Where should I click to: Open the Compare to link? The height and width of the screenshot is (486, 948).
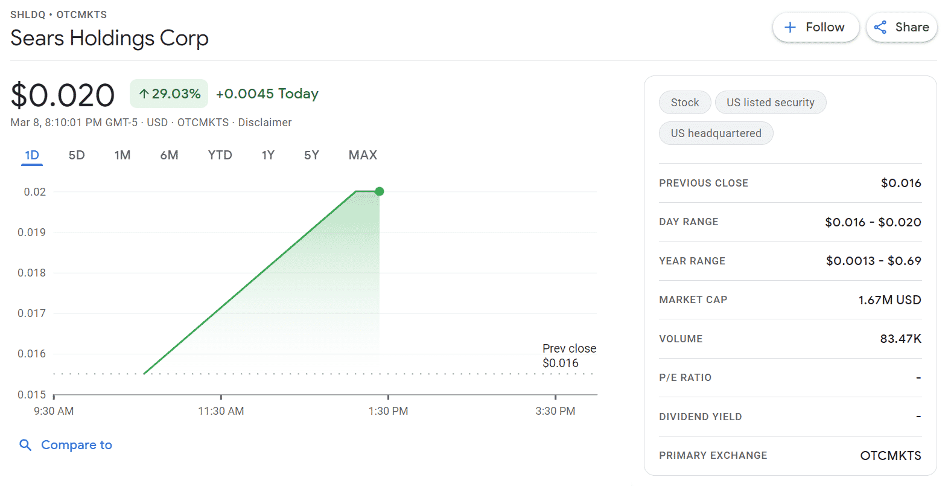pyautogui.click(x=77, y=445)
